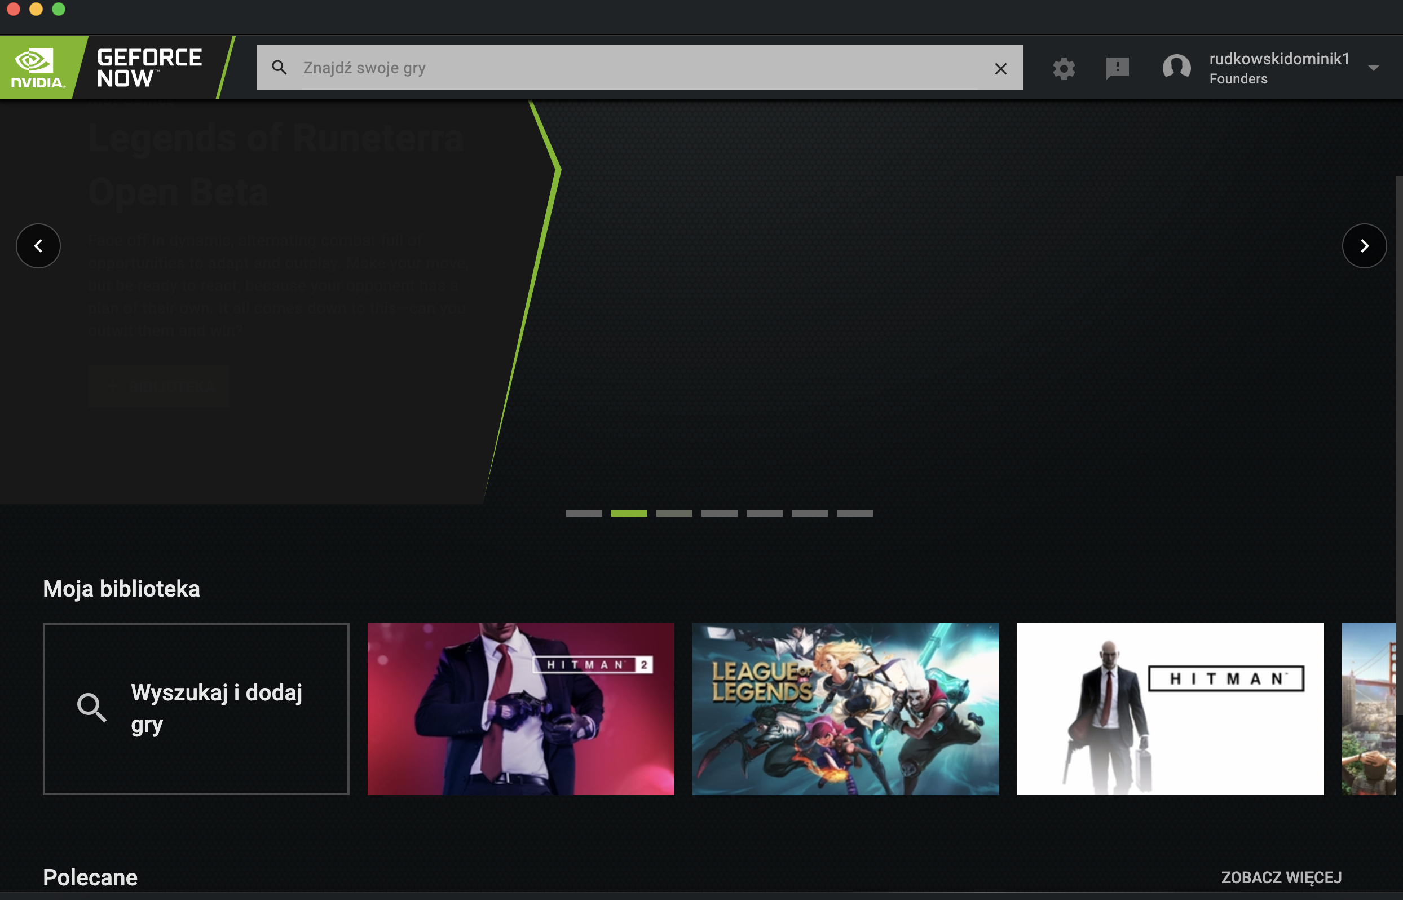Open the Moja biblioteka section header
1403x900 pixels.
[x=121, y=589]
